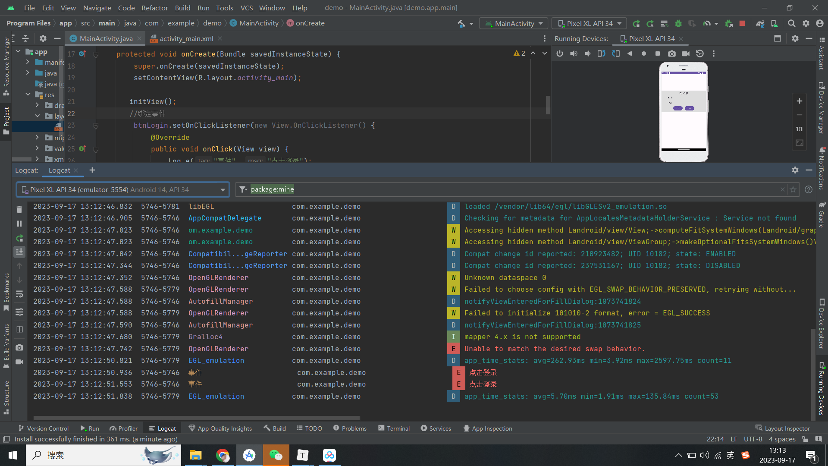Toggle favorite star for Logcat filter
This screenshot has width=828, height=466.
793,189
